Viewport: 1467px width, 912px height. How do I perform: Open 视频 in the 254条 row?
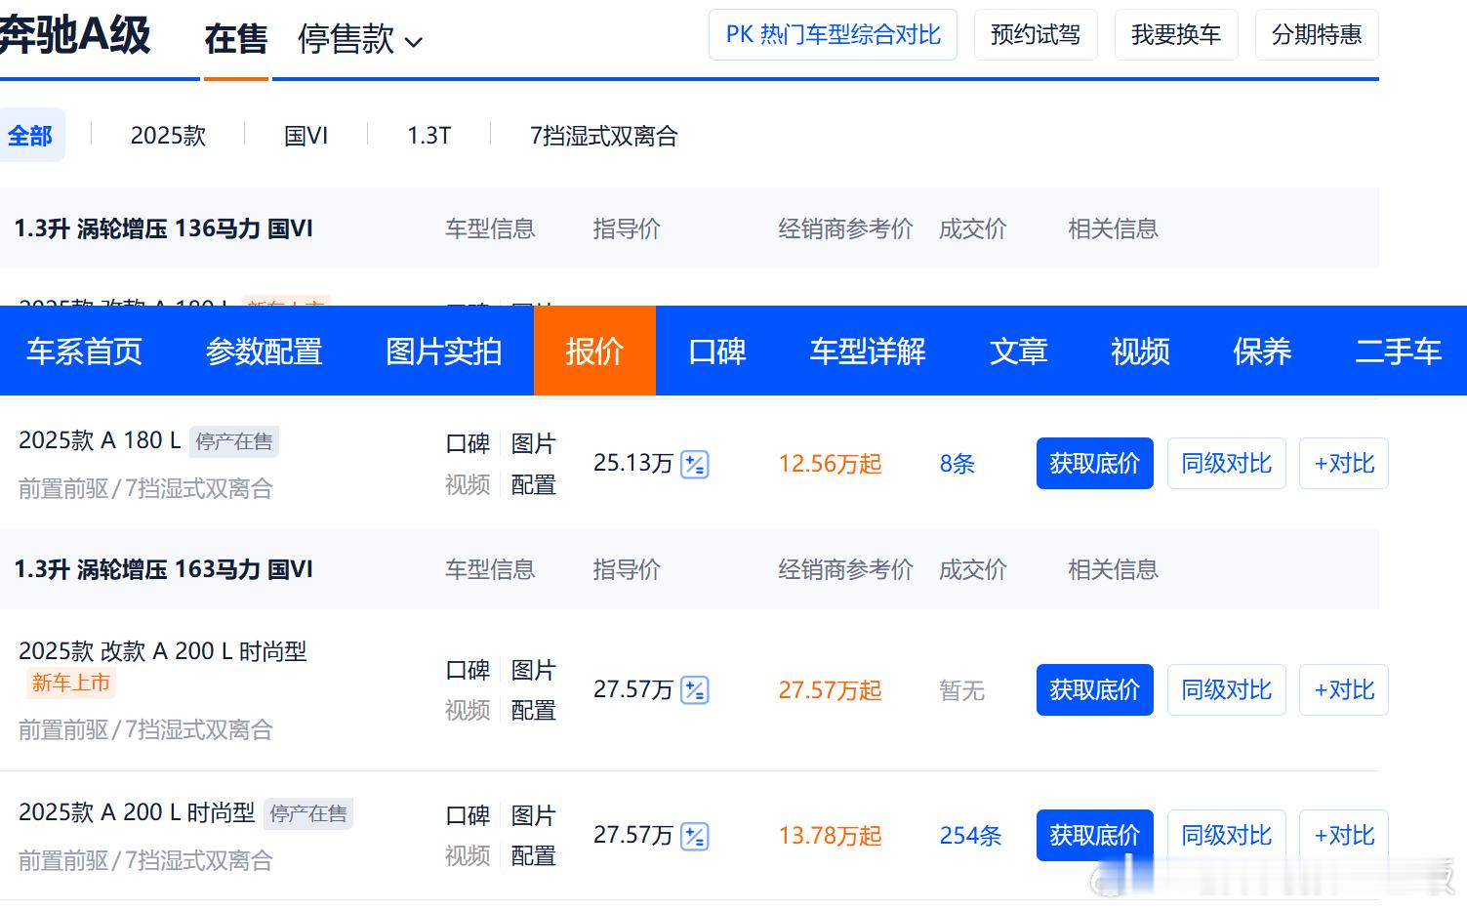(x=468, y=856)
